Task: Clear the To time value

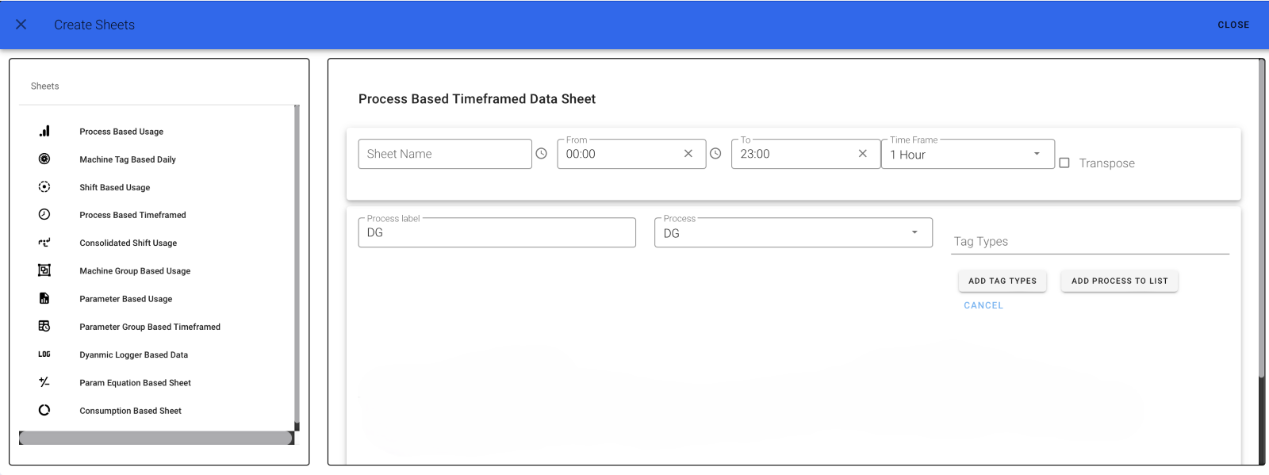Action: [863, 154]
